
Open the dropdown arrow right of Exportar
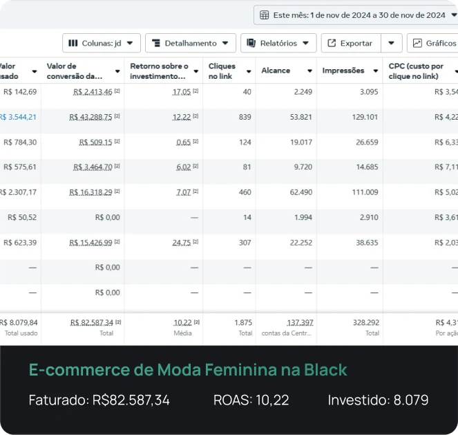click(x=391, y=43)
